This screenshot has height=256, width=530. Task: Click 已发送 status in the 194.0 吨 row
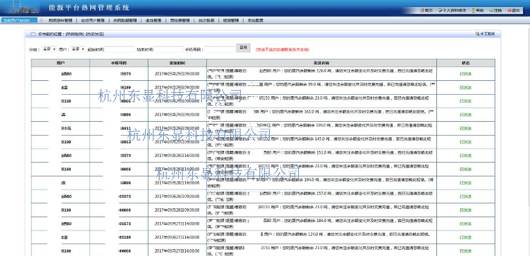[465, 183]
